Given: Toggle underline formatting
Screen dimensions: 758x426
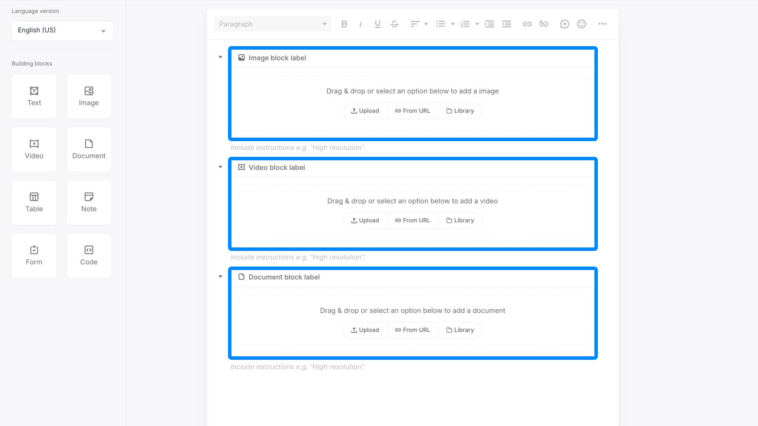Looking at the screenshot, I should point(377,24).
